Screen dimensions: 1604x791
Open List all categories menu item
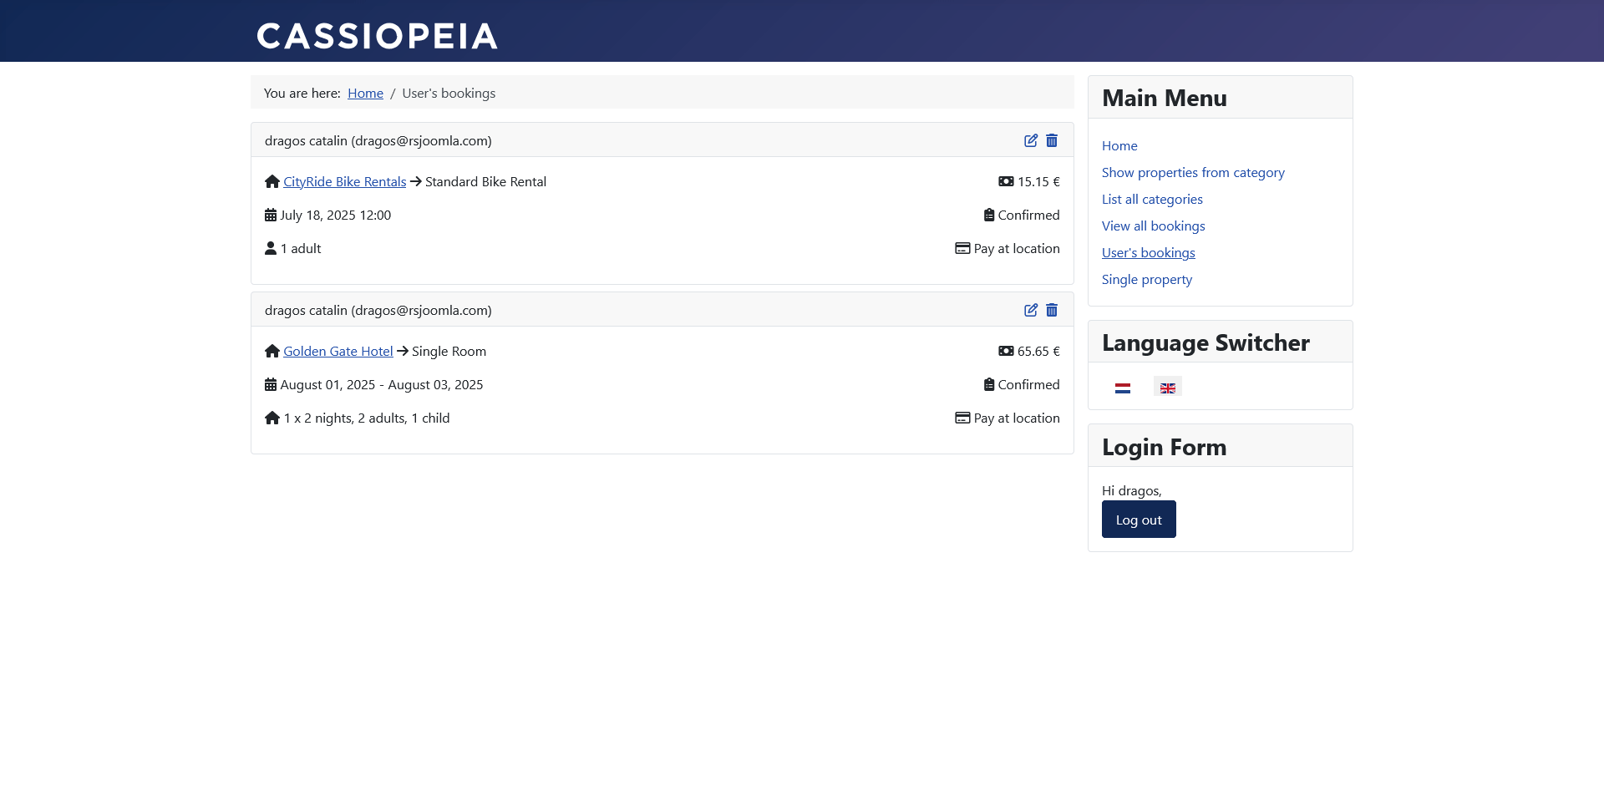click(x=1152, y=199)
